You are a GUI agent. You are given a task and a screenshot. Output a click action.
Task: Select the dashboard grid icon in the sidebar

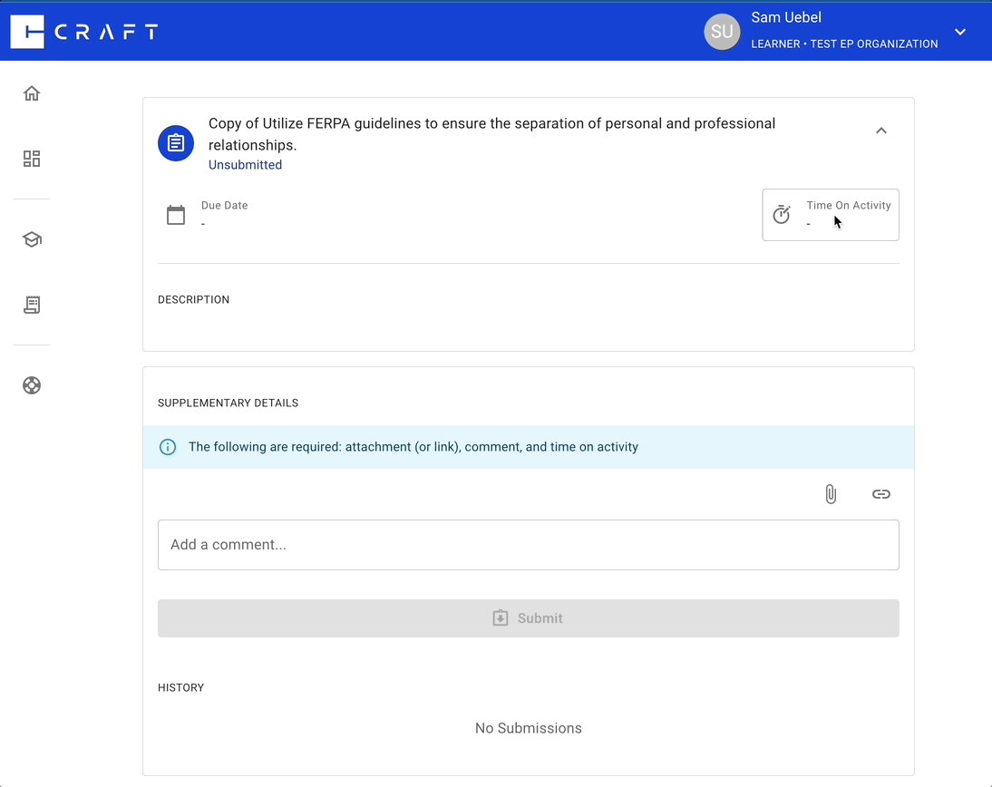pos(31,158)
